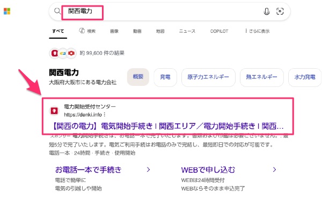This screenshot has width=322, height=197.
Task: Click the 電気の引越しや開始 text
Action: (x=78, y=188)
